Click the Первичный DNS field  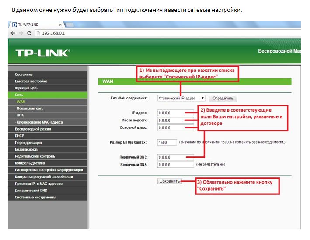[171, 157]
